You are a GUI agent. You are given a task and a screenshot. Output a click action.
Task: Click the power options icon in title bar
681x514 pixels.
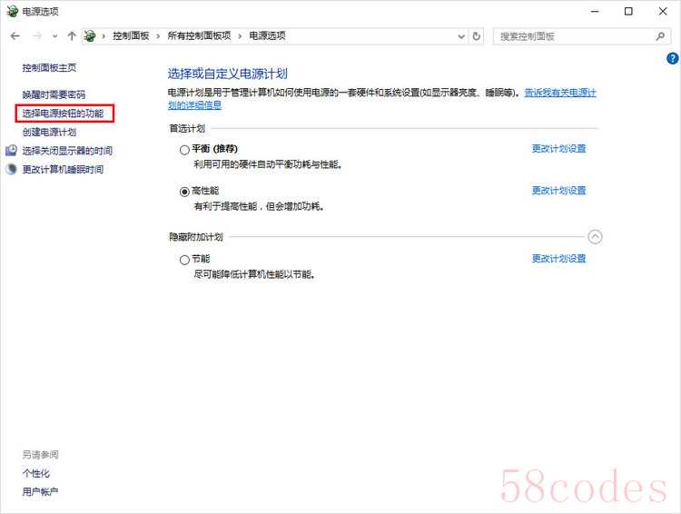[x=11, y=12]
